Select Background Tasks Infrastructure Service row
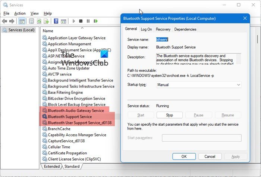261x177 pixels. tap(78, 86)
